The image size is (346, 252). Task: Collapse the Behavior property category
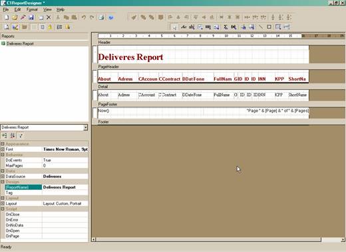pos(3,155)
